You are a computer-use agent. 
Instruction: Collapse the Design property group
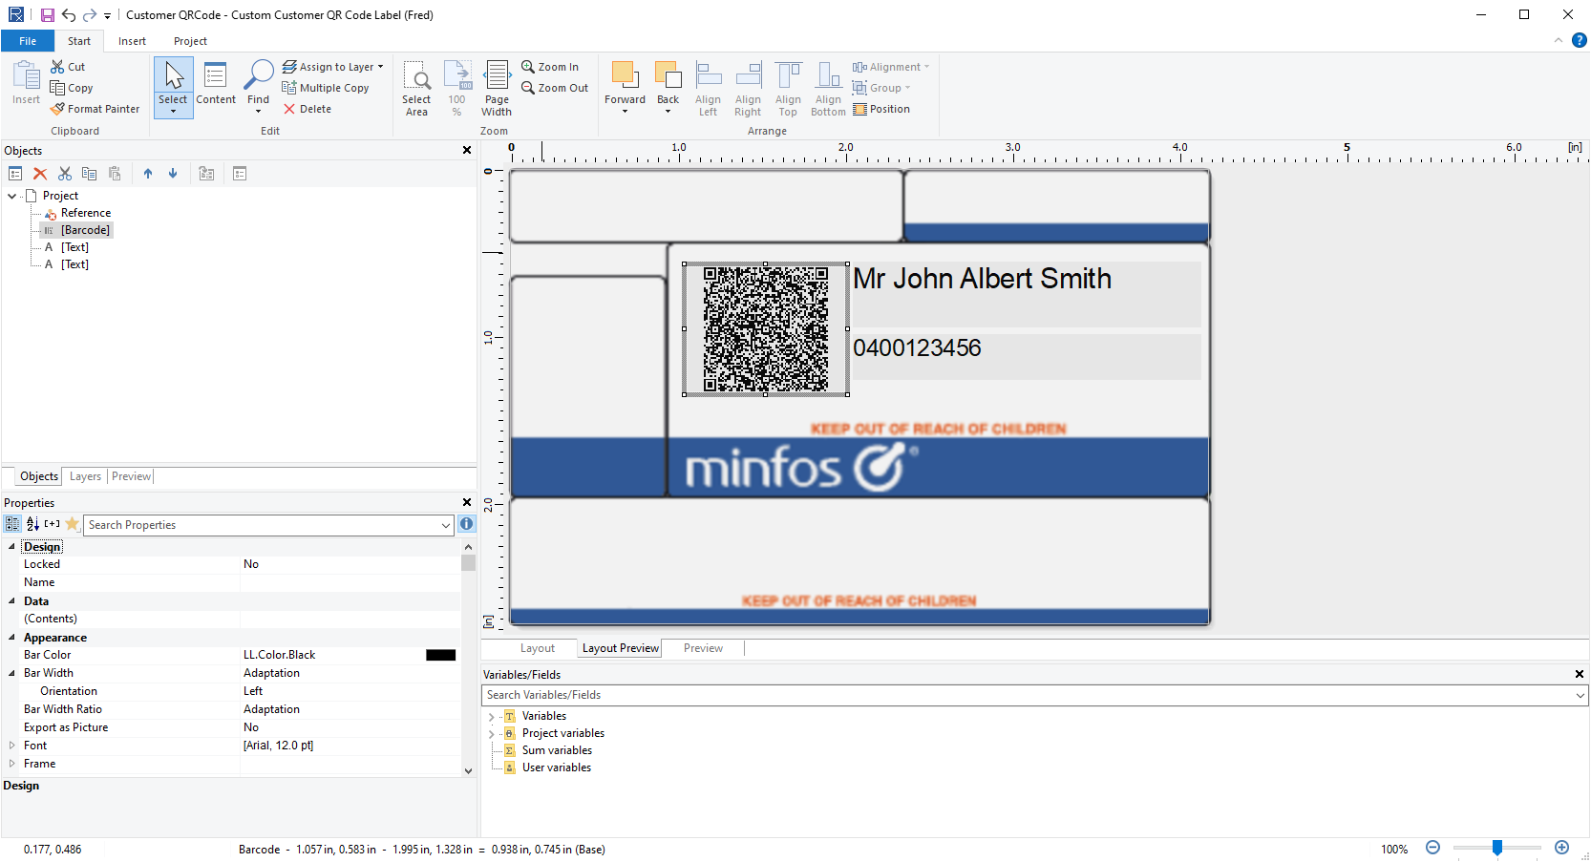11,547
